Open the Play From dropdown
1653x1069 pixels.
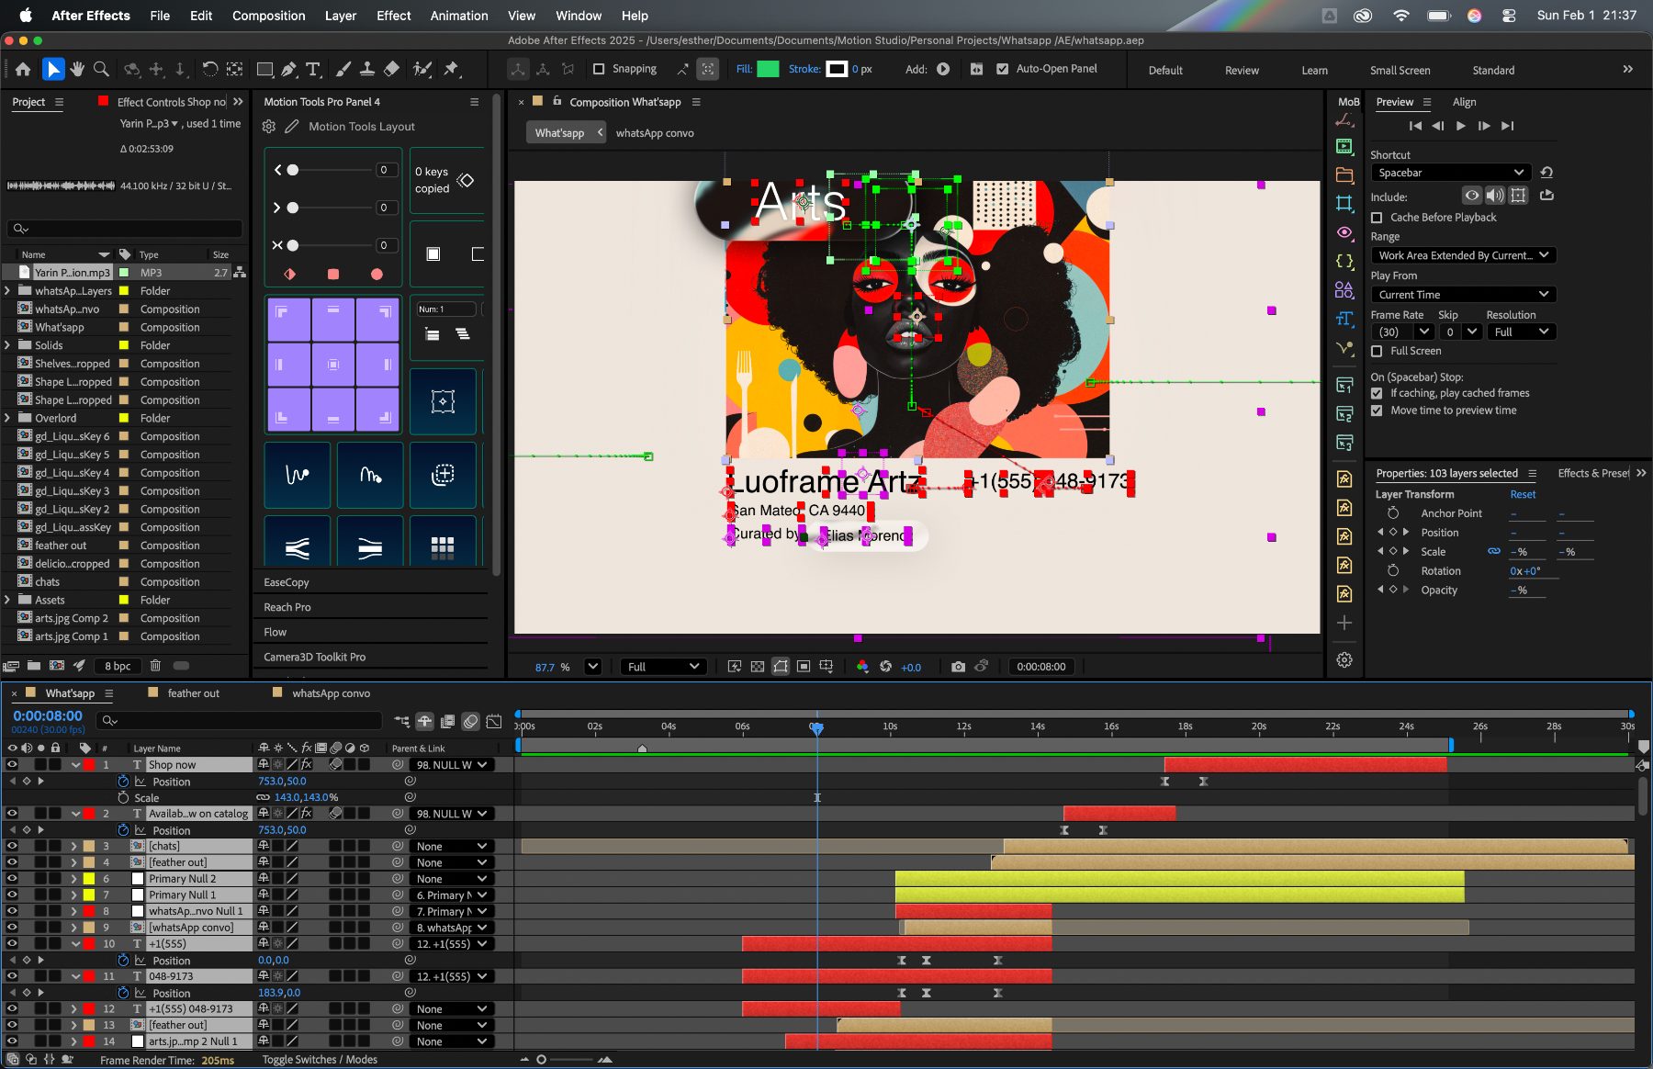point(1463,295)
